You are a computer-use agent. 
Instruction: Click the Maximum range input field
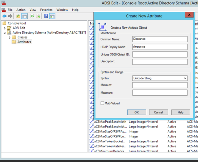point(160,93)
